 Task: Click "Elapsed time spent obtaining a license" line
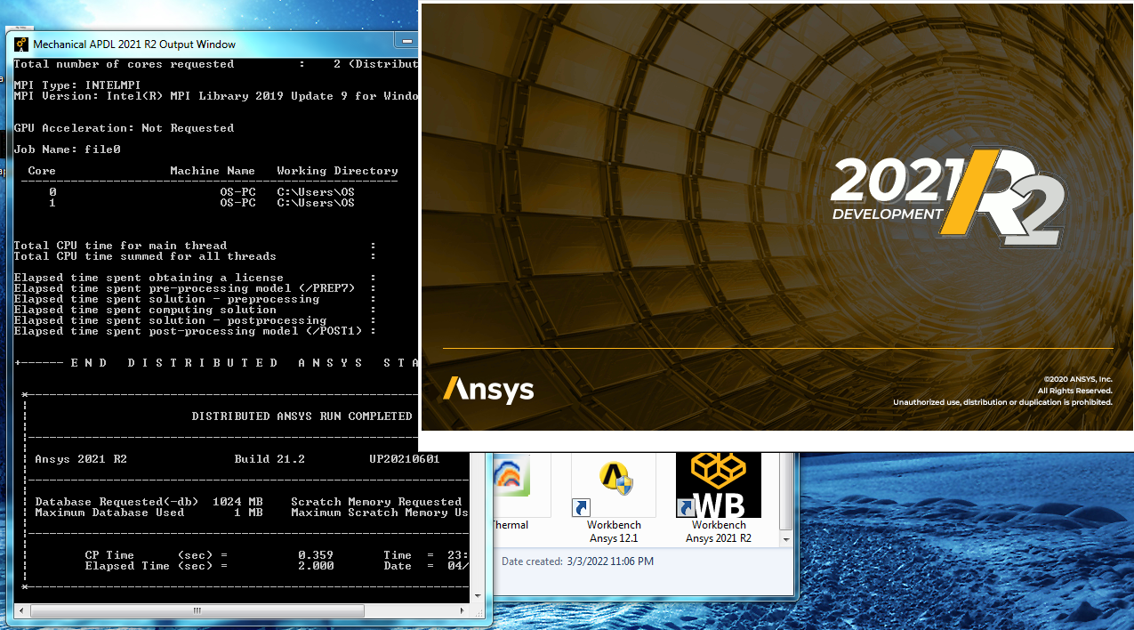coord(149,278)
